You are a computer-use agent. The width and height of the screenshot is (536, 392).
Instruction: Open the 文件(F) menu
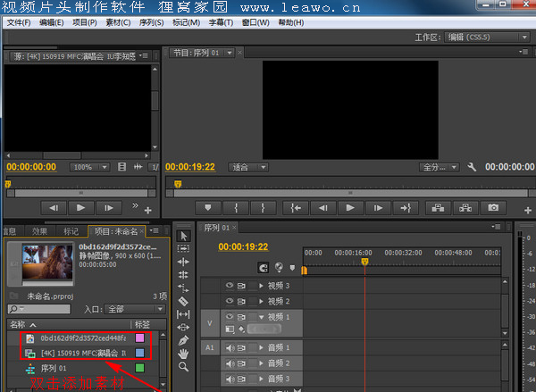click(x=19, y=22)
